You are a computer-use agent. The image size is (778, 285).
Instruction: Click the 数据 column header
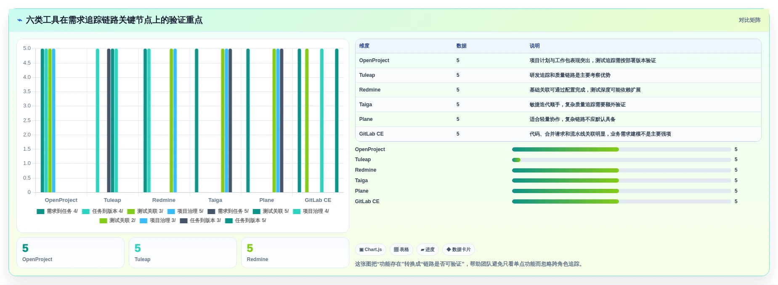tap(462, 46)
